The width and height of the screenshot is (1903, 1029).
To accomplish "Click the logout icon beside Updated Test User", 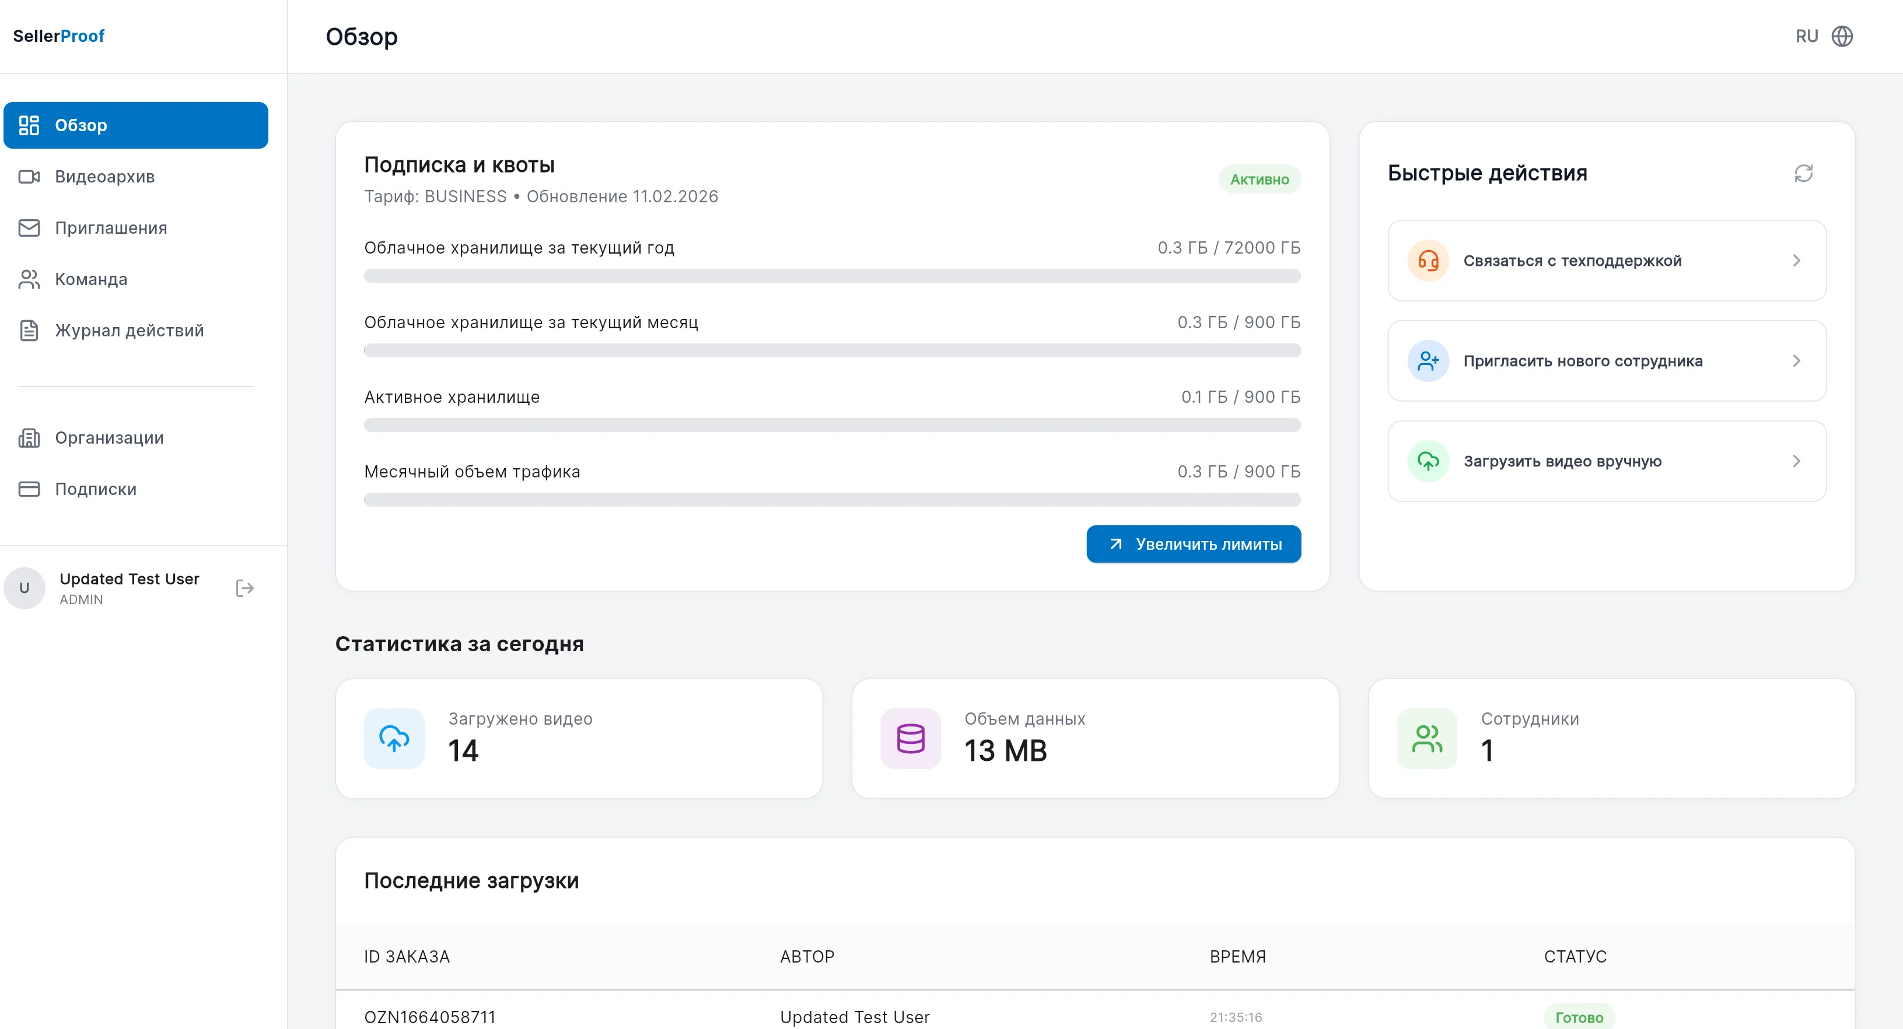I will pos(244,588).
